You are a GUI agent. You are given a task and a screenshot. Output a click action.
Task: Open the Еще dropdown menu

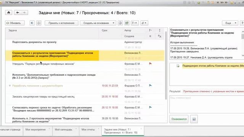point(230,23)
